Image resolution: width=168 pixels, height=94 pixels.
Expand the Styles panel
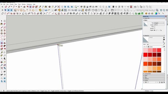click(154, 75)
